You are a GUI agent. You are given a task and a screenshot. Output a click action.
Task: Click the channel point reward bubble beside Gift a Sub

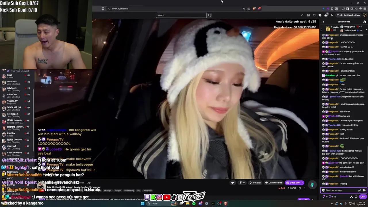pyautogui.click(x=312, y=185)
